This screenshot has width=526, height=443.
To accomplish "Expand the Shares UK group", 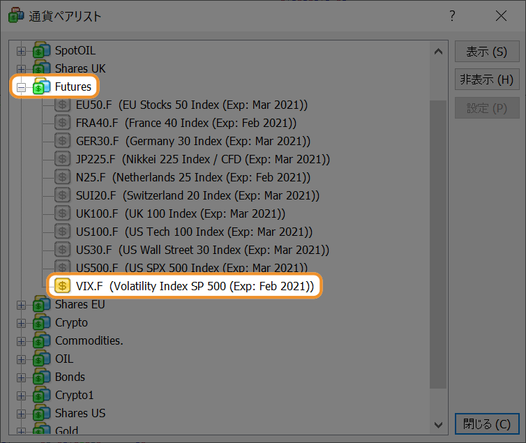I will (21, 70).
